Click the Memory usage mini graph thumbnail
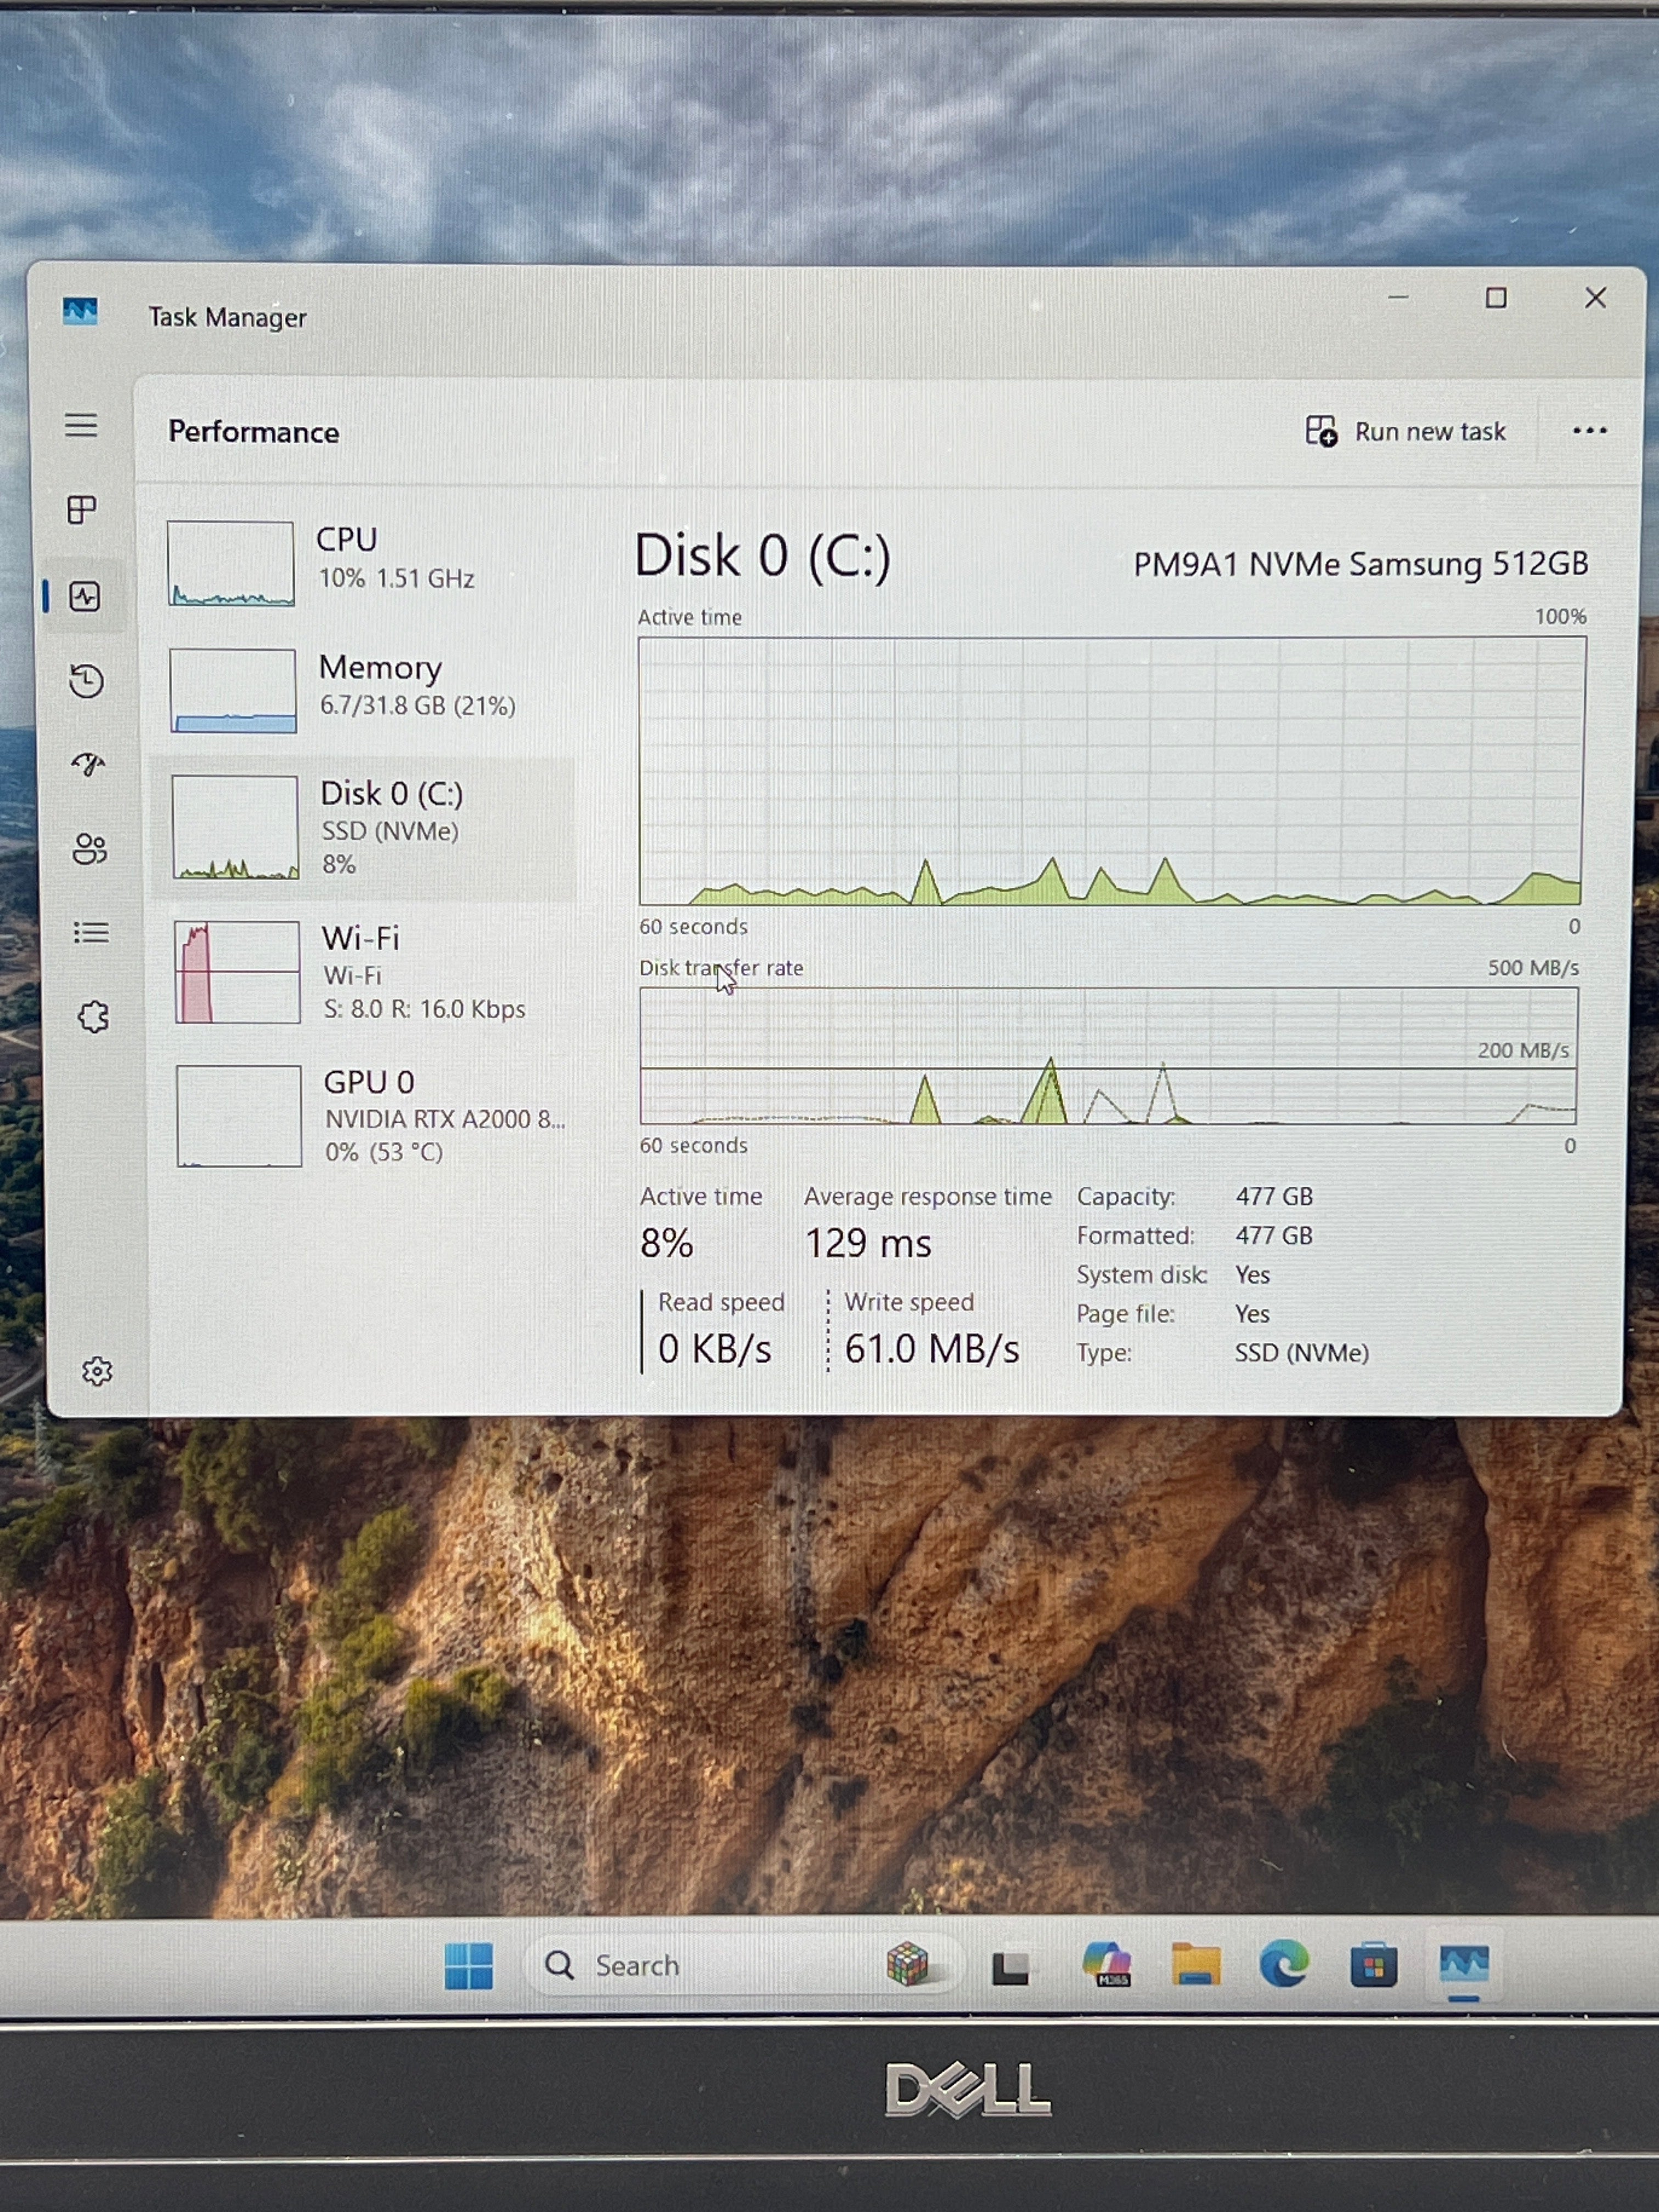The width and height of the screenshot is (1659, 2212). (233, 691)
